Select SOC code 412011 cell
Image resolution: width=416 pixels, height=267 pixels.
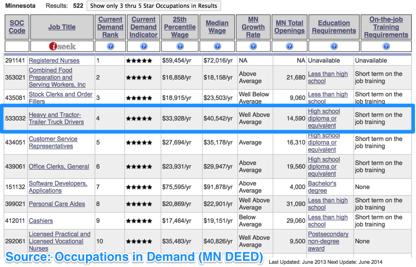(x=15, y=221)
